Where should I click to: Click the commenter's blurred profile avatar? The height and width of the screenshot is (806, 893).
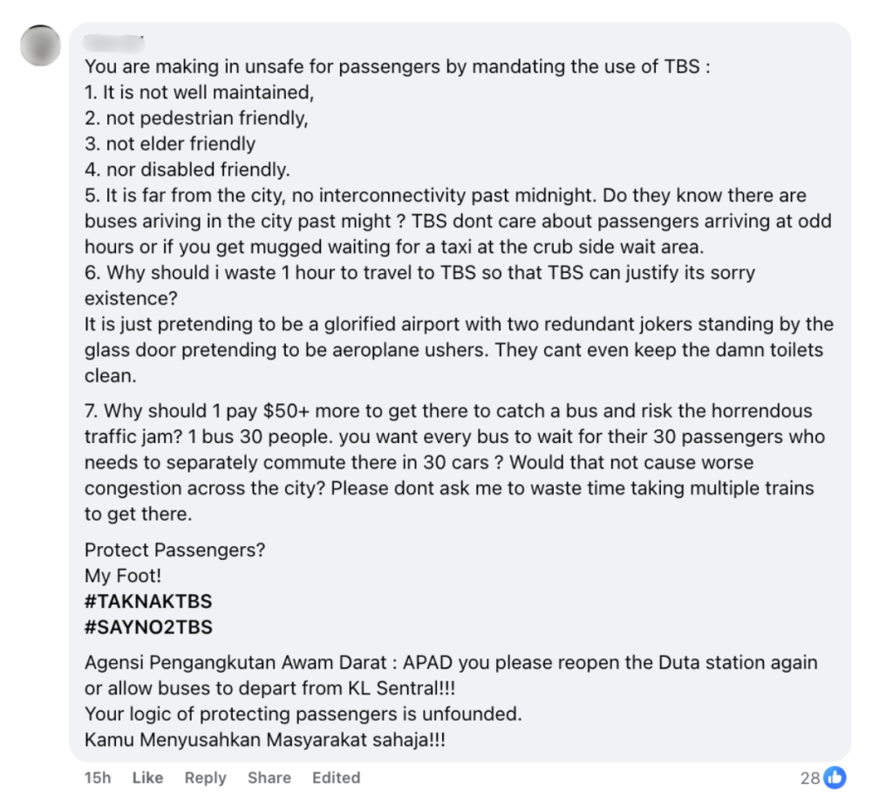coord(40,45)
